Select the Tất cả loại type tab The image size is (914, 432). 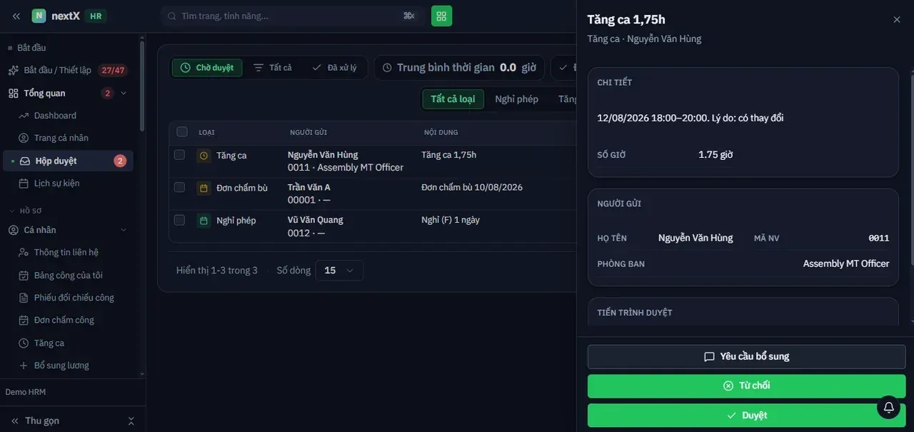(453, 99)
